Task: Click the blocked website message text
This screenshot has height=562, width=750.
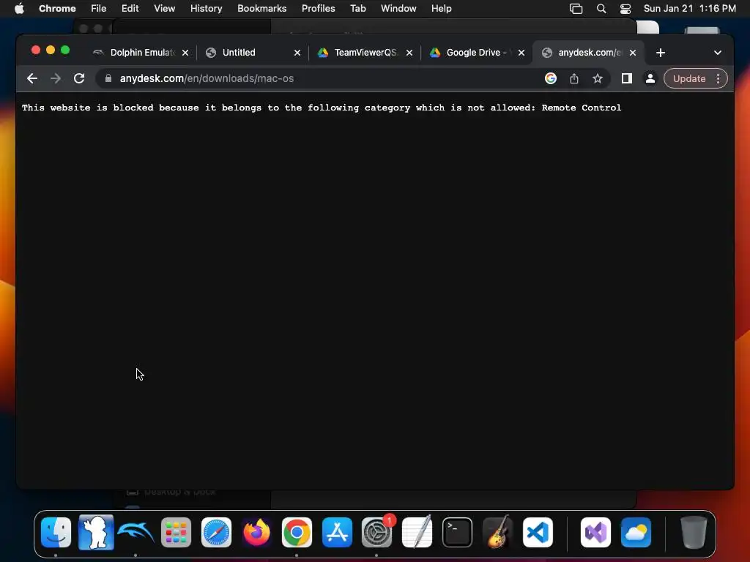Action: 322,108
